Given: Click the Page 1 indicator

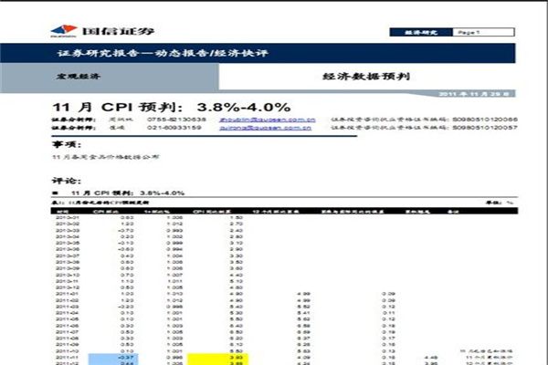Looking at the screenshot, I should pyautogui.click(x=469, y=32).
